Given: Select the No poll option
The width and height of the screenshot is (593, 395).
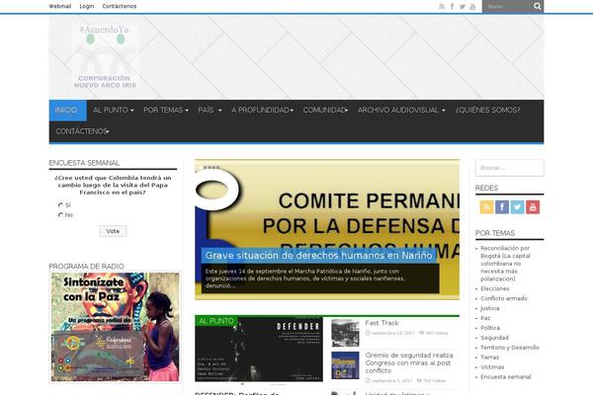Looking at the screenshot, I should tap(60, 214).
